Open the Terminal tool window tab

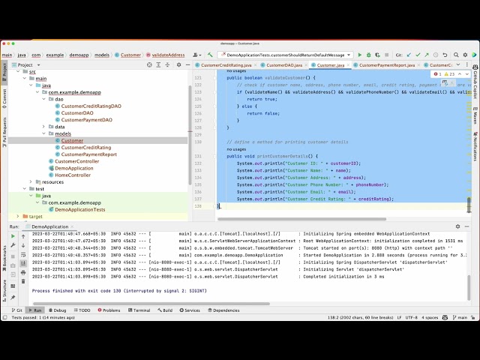139,310
